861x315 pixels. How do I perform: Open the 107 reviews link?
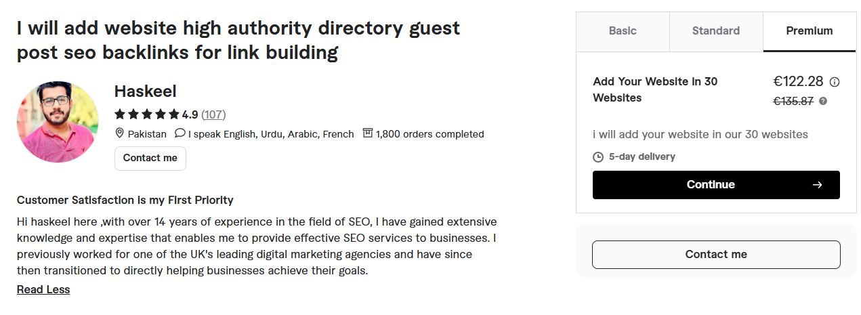click(x=213, y=114)
